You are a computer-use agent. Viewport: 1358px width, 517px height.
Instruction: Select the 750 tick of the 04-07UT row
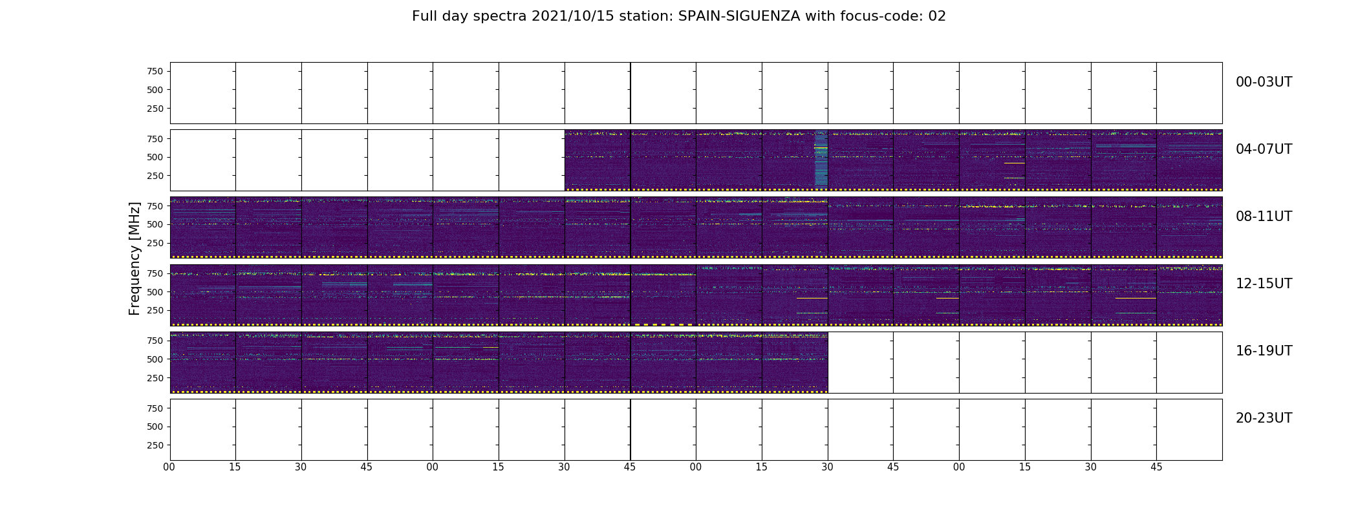155,138
